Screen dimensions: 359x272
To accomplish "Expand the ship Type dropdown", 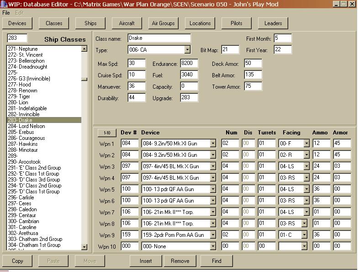I will point(187,49).
